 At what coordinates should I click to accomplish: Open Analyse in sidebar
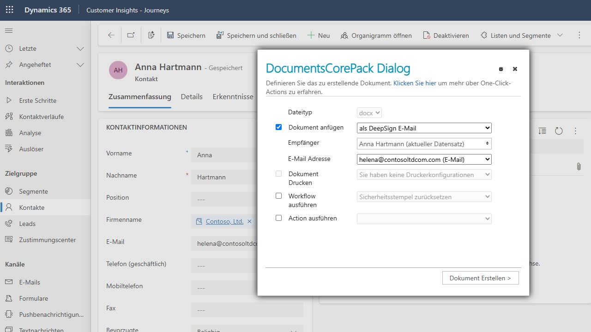(x=45, y=133)
